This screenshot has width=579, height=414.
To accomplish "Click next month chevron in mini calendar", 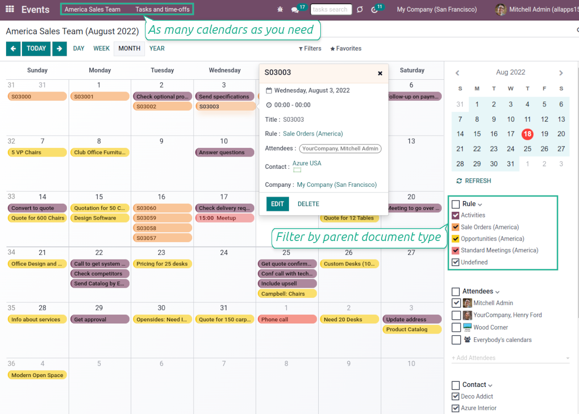I will tap(561, 73).
